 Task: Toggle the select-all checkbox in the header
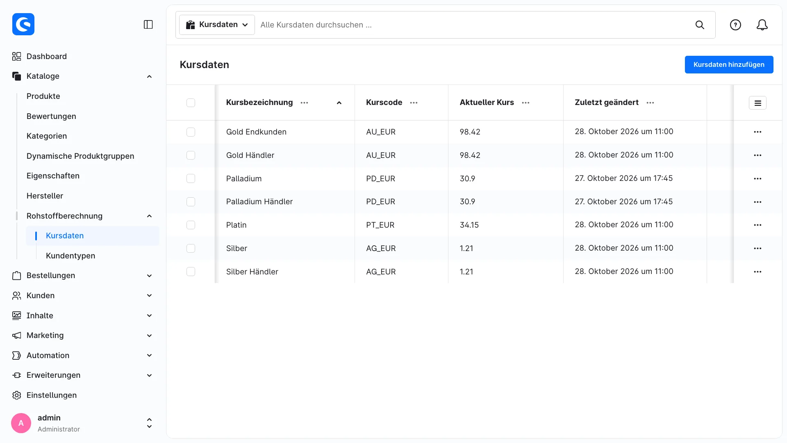click(x=191, y=103)
